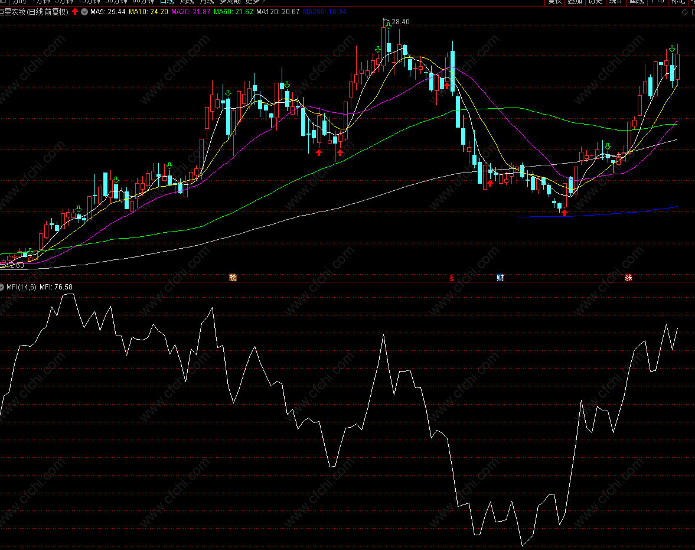Viewport: 695px width, 550px height.
Task: Click the red S event marker
Action: pyautogui.click(x=452, y=278)
